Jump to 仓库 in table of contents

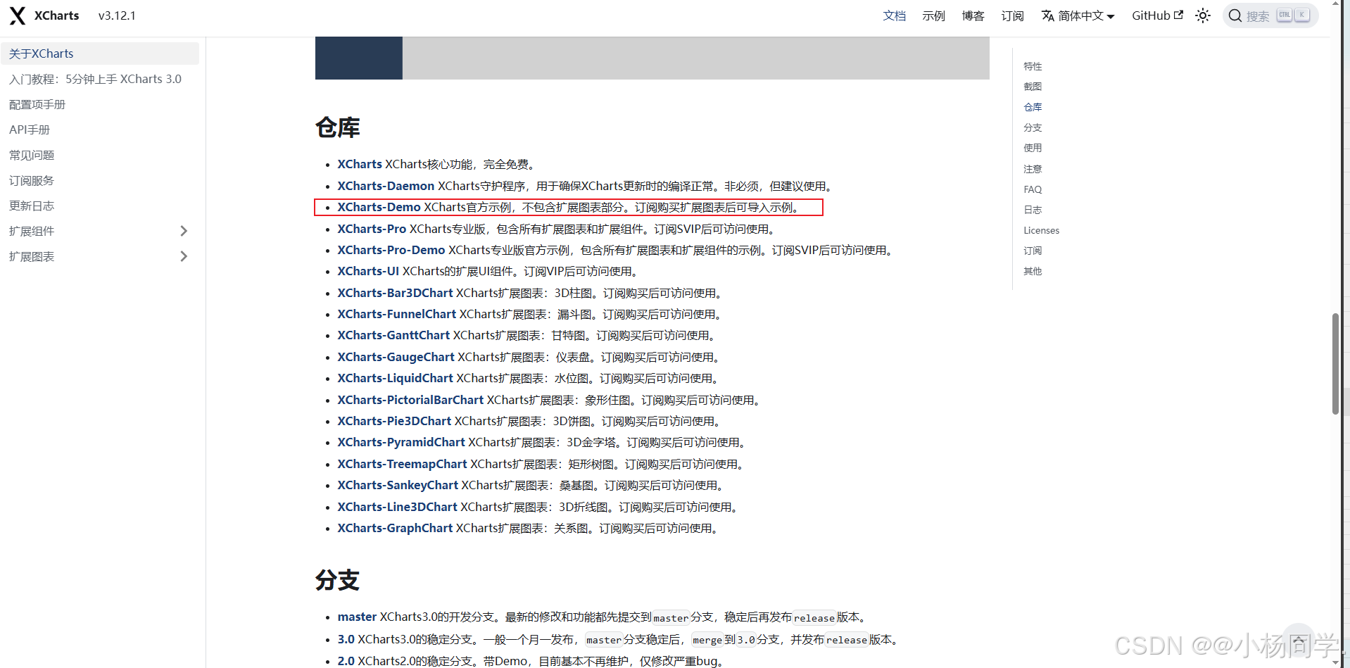coord(1033,107)
